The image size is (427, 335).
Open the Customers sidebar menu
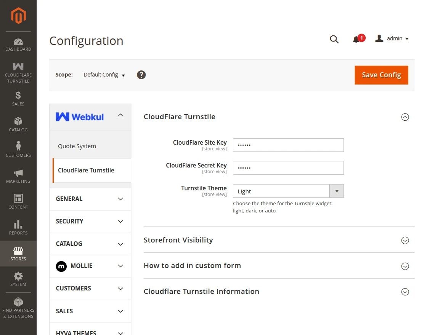click(x=18, y=150)
